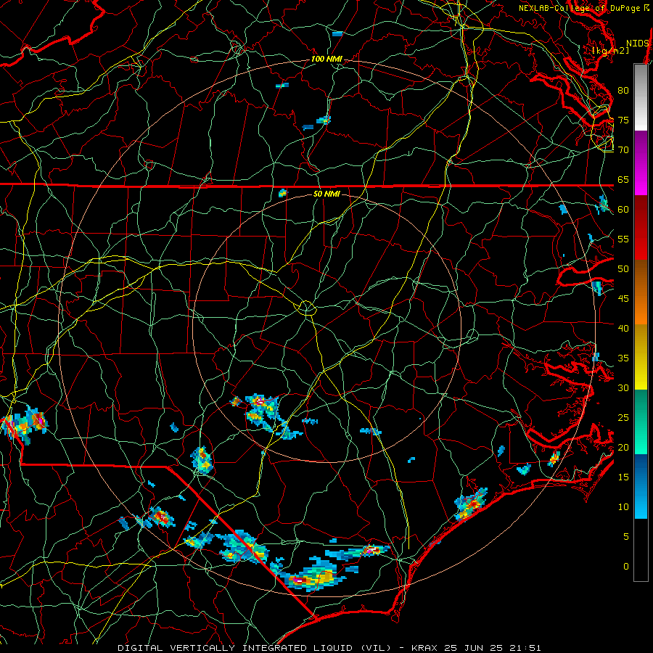This screenshot has width=653, height=653.
Task: Click the 21:51 timestamp in the caption
Action: click(527, 648)
